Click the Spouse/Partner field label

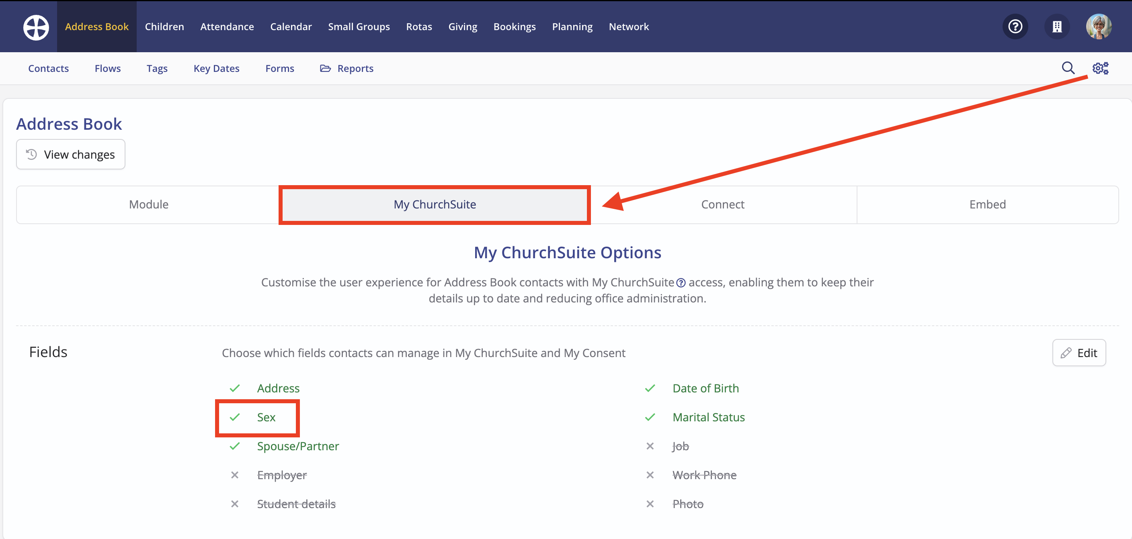(298, 446)
